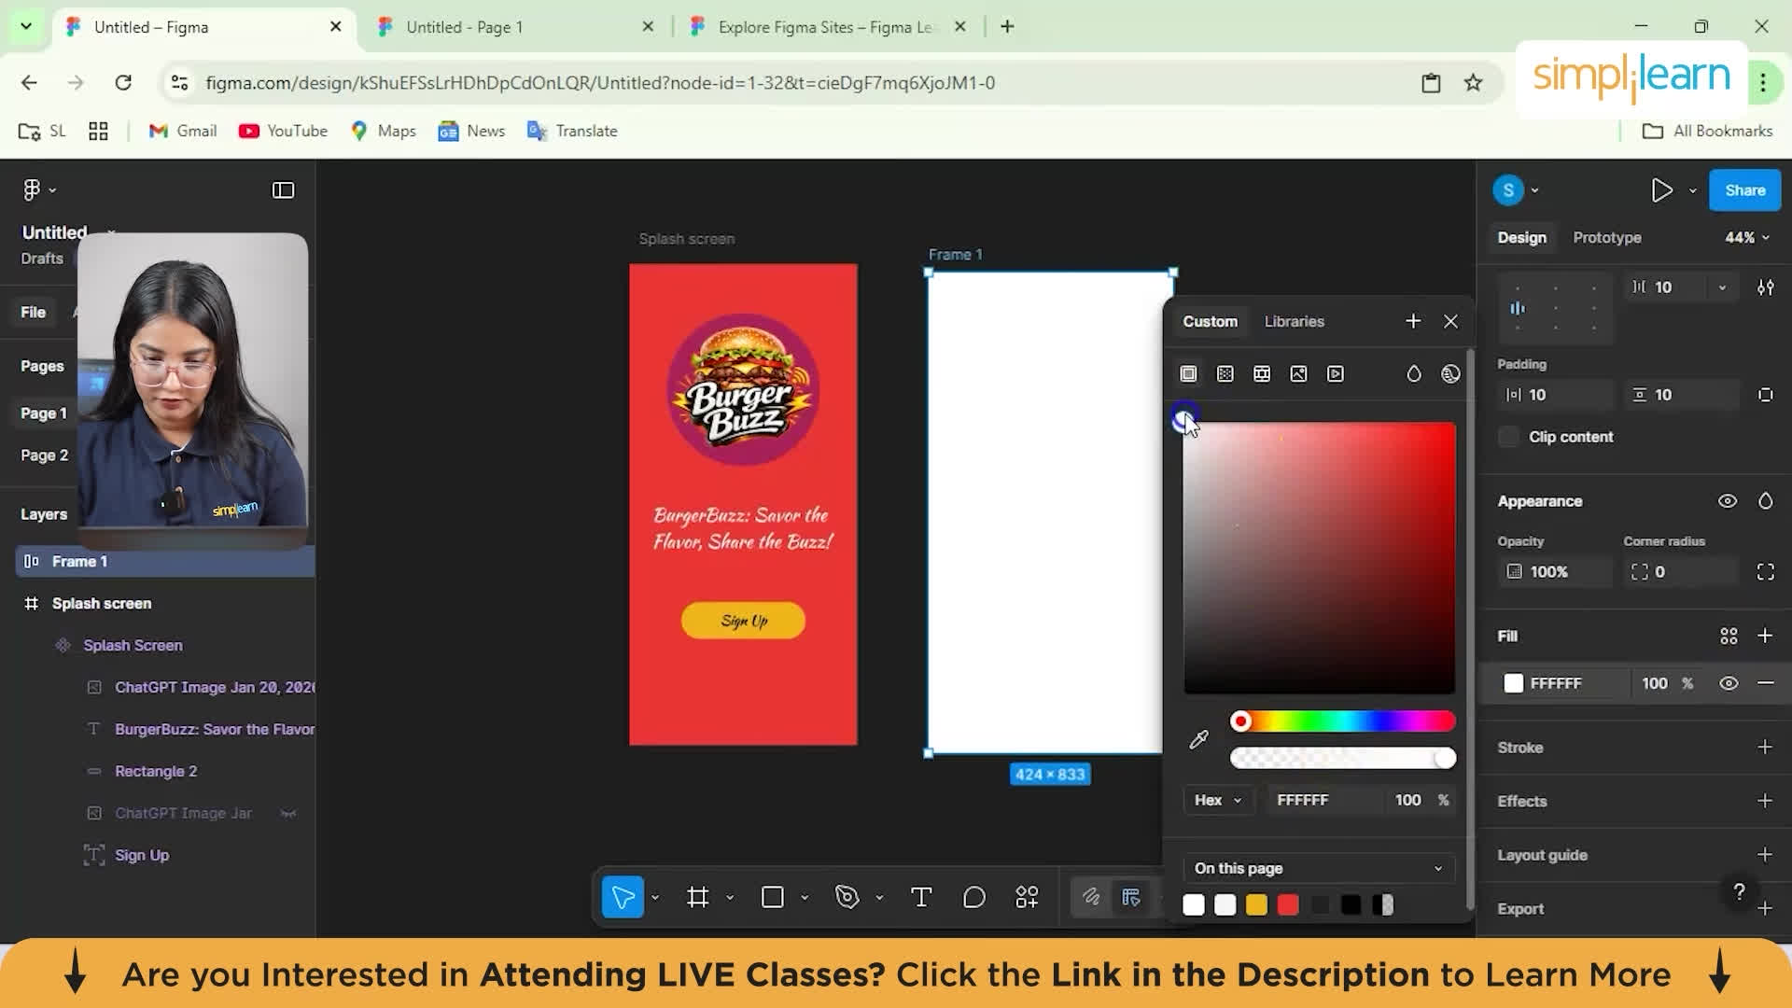This screenshot has height=1008, width=1792.
Task: Hide the FFFFFF fill with eye icon
Action: 1729,683
